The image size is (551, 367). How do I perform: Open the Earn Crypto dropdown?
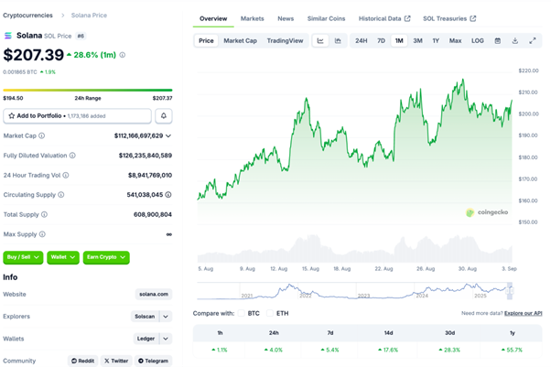[x=106, y=257]
